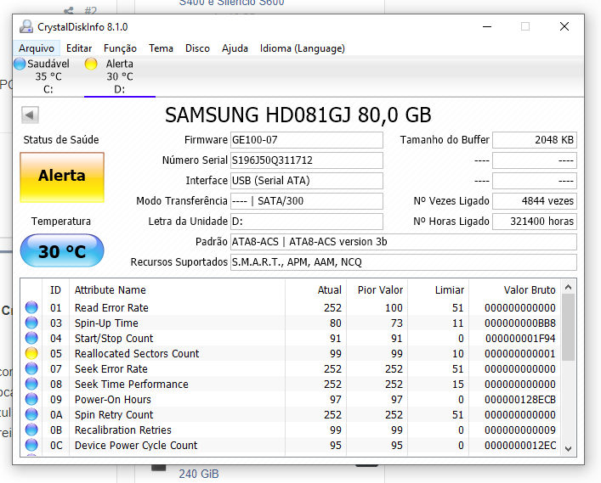This screenshot has width=601, height=483.
Task: Click the blue status dot for Read Error Rate
Action: (31, 308)
